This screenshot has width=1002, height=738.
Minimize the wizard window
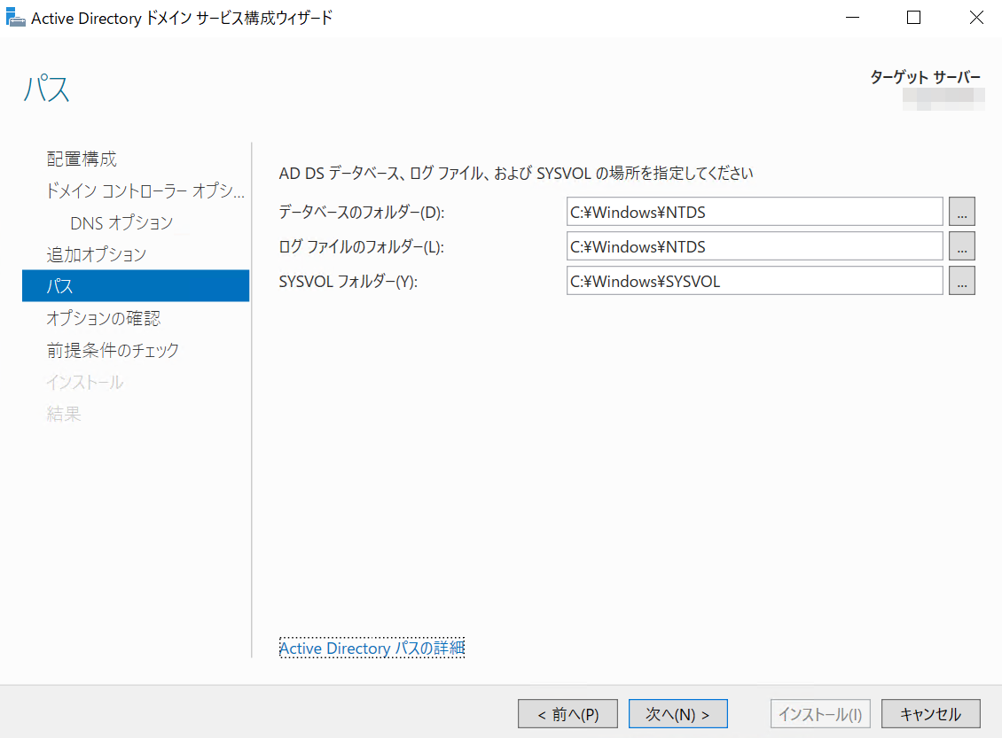[851, 18]
